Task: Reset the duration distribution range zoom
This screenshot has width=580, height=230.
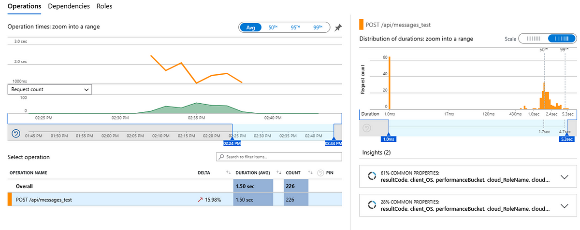Action: pos(366,128)
